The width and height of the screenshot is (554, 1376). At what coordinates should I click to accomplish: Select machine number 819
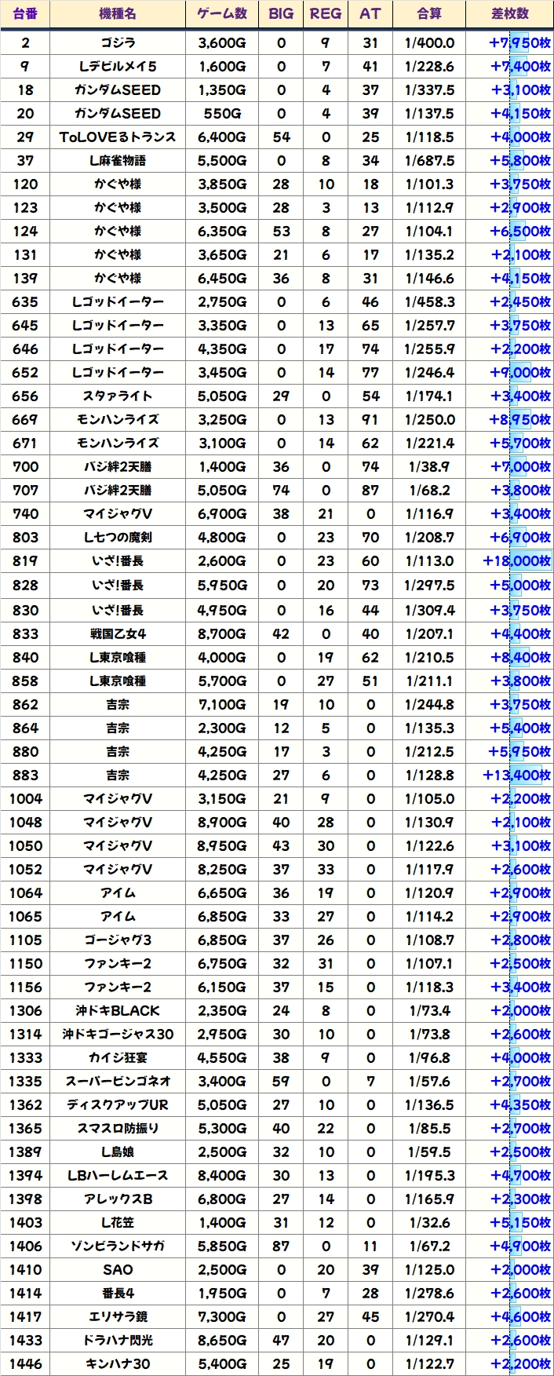click(x=25, y=561)
